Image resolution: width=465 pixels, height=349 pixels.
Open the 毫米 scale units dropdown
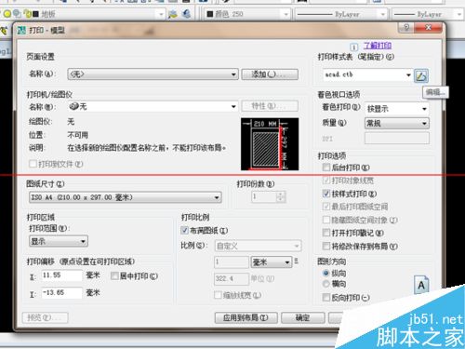[x=272, y=262]
